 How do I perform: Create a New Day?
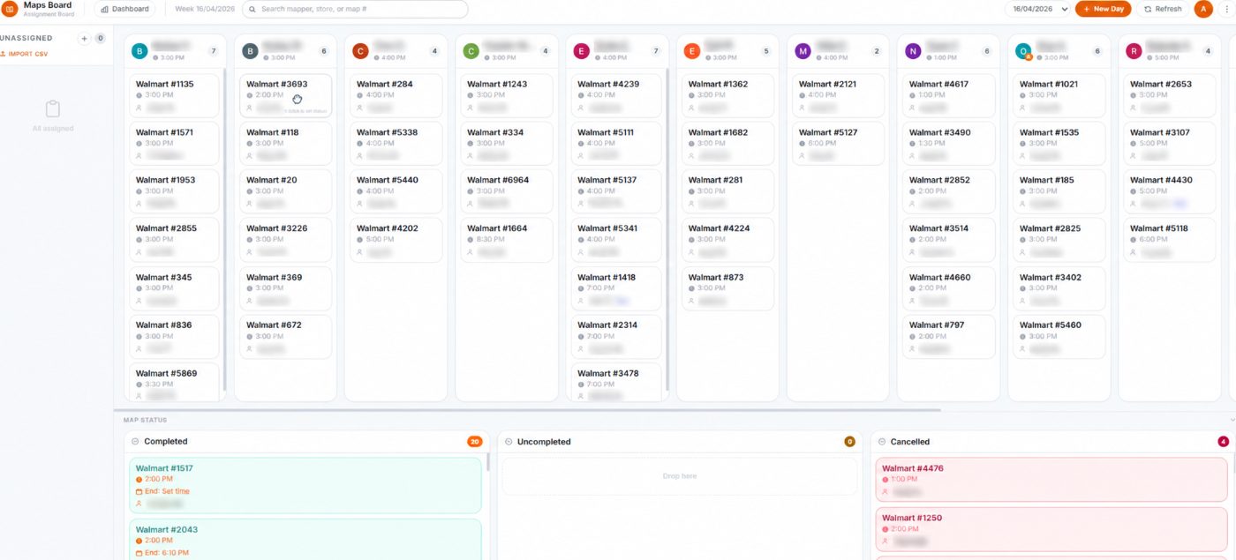coord(1103,9)
